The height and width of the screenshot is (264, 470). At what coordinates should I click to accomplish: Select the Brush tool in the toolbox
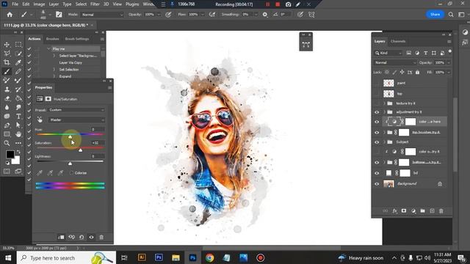pyautogui.click(x=7, y=72)
